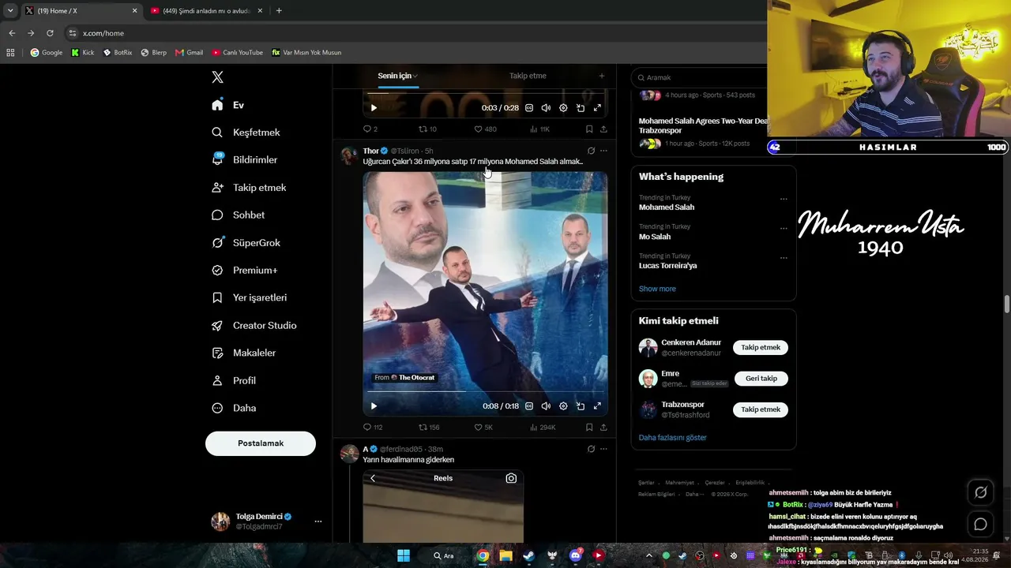This screenshot has height=568, width=1011.
Task: Mute Thor's video sound
Action: [546, 406]
